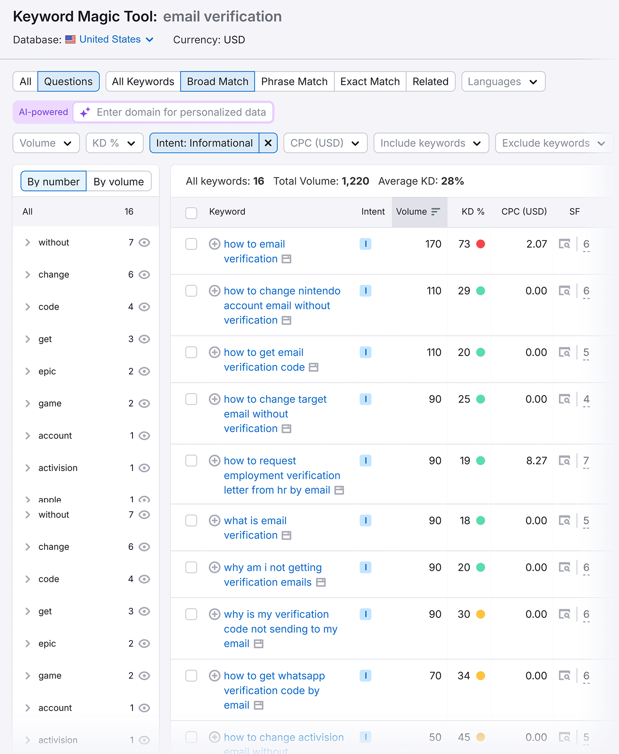The width and height of the screenshot is (619, 754).
Task: Expand the first 'code' keyword group
Action: tap(28, 307)
